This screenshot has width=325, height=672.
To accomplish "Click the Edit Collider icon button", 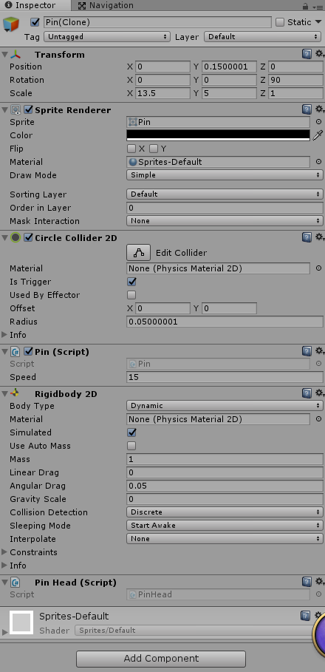I will pos(138,252).
